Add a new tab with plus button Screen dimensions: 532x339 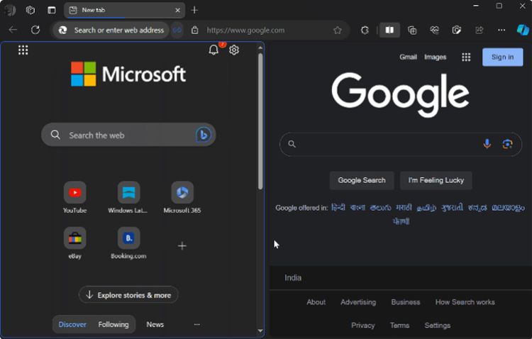(x=194, y=10)
